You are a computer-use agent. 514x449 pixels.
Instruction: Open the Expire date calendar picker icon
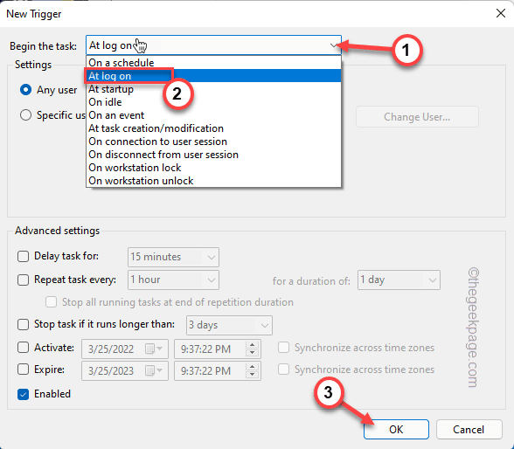(x=154, y=370)
